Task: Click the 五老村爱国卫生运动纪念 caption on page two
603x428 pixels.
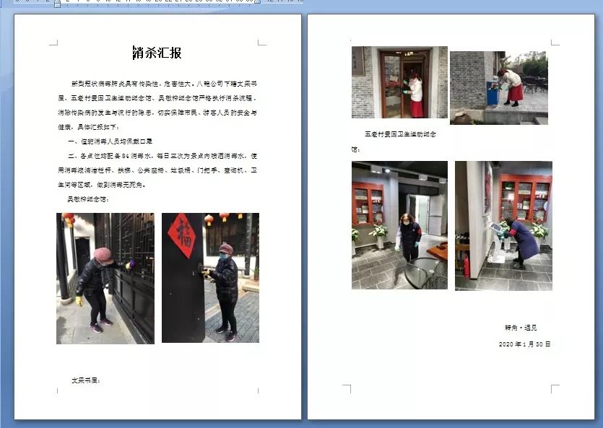Action: pyautogui.click(x=400, y=134)
